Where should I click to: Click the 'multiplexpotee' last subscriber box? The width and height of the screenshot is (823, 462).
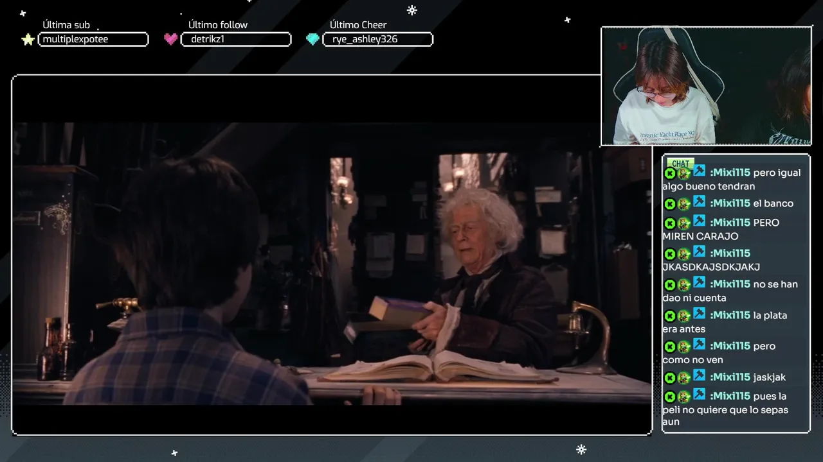pyautogui.click(x=93, y=40)
